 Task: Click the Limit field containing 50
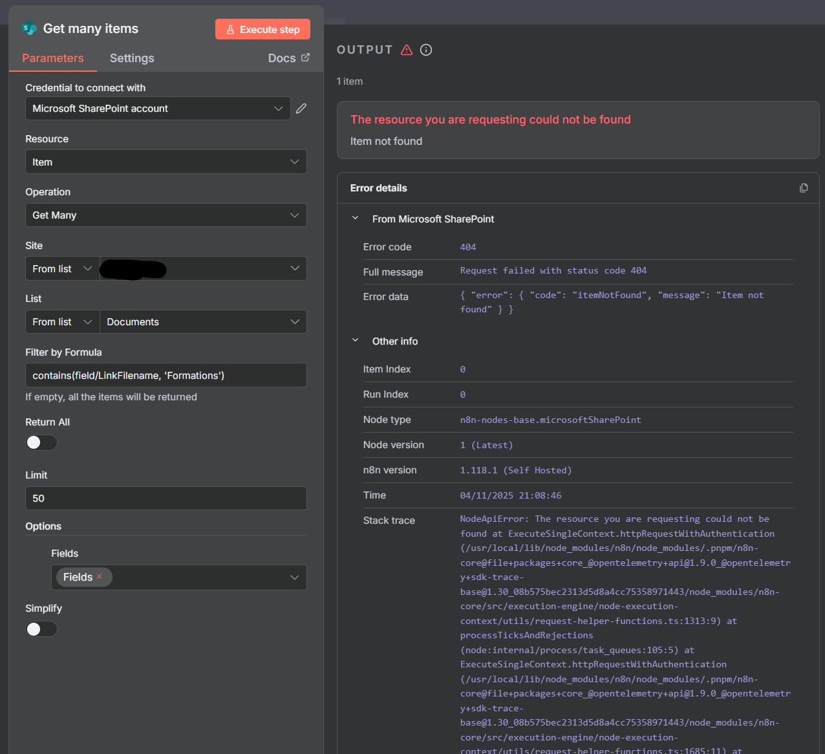[x=166, y=499]
